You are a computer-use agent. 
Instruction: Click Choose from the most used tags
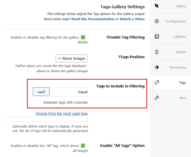pyautogui.click(x=61, y=113)
